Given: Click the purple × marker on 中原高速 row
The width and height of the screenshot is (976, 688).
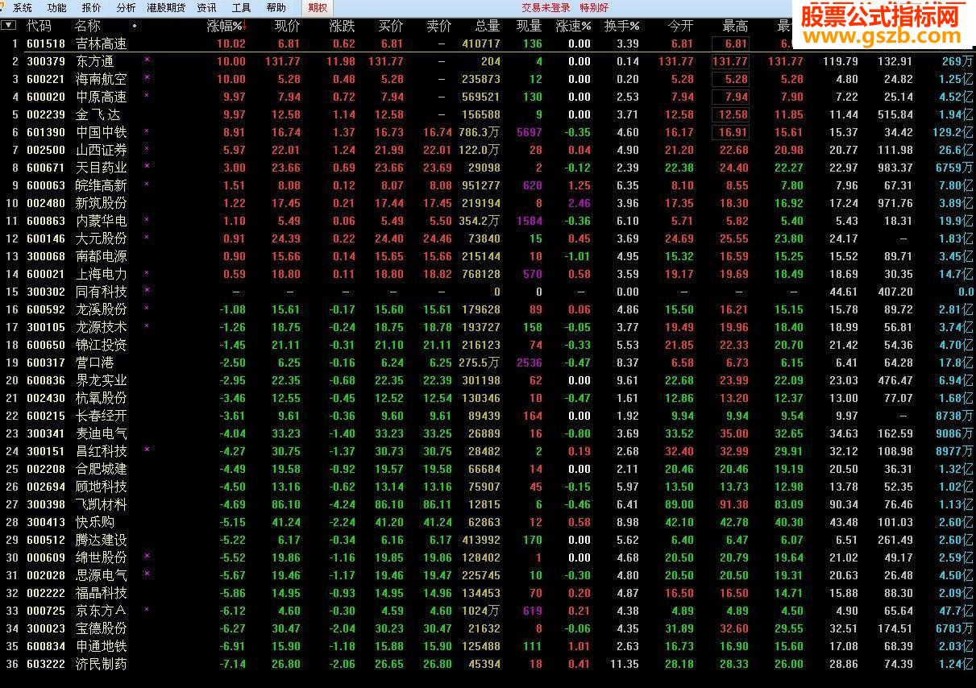Looking at the screenshot, I should (x=147, y=95).
